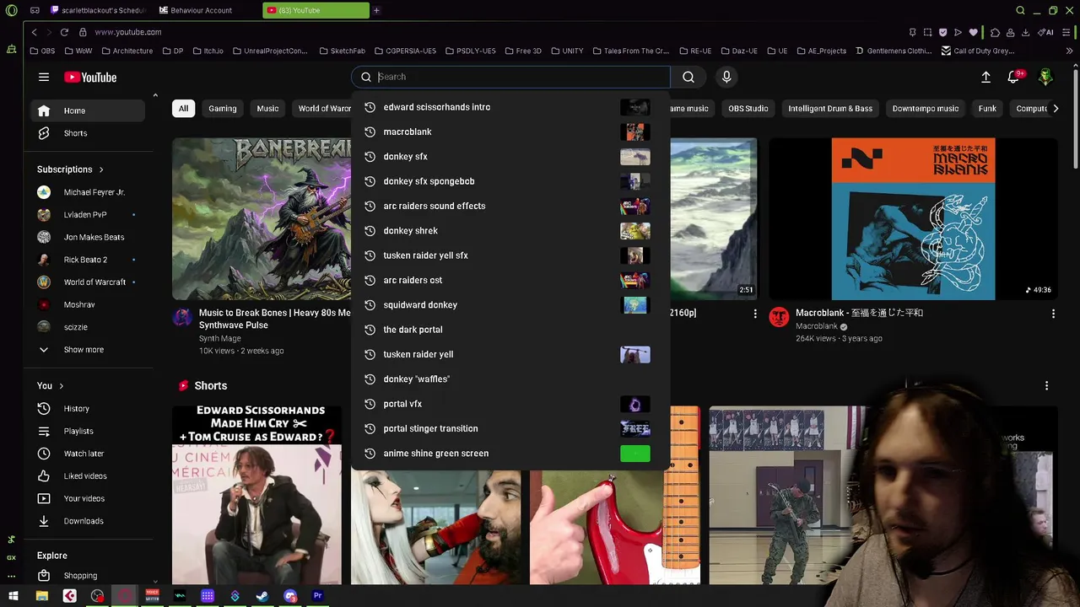Select the Music filter chip

coord(267,108)
